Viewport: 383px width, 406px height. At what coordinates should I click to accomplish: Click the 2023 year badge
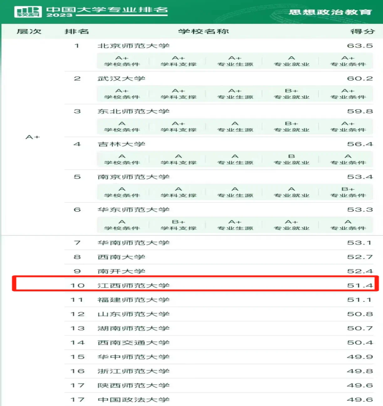[60, 15]
